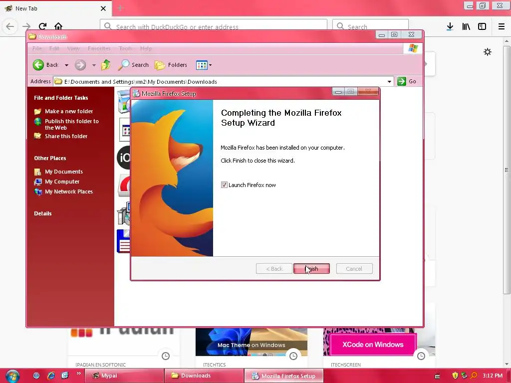Click the clock icon on Mac Theme tile
The image size is (511, 383).
coord(293,356)
